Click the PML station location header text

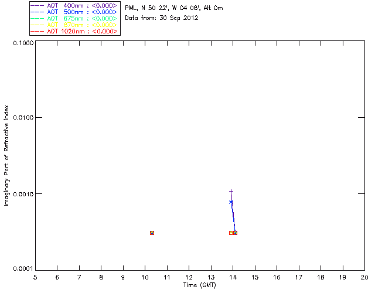point(174,8)
